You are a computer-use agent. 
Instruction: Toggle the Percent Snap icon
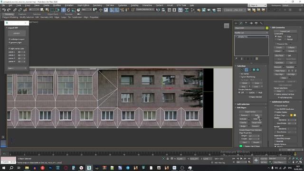coord(122,9)
